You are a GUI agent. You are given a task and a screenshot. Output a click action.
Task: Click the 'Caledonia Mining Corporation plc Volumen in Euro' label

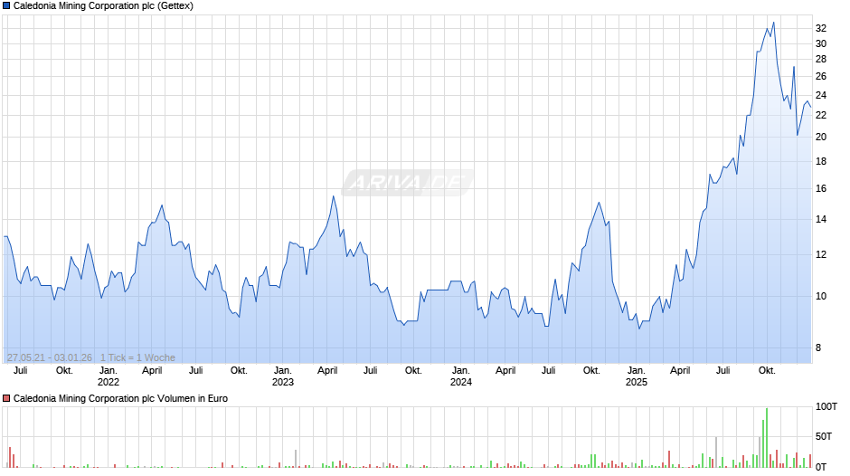click(120, 398)
